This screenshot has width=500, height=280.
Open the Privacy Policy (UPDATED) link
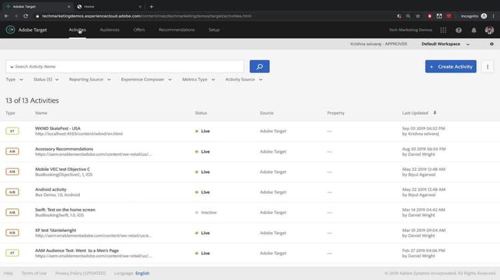(81, 273)
